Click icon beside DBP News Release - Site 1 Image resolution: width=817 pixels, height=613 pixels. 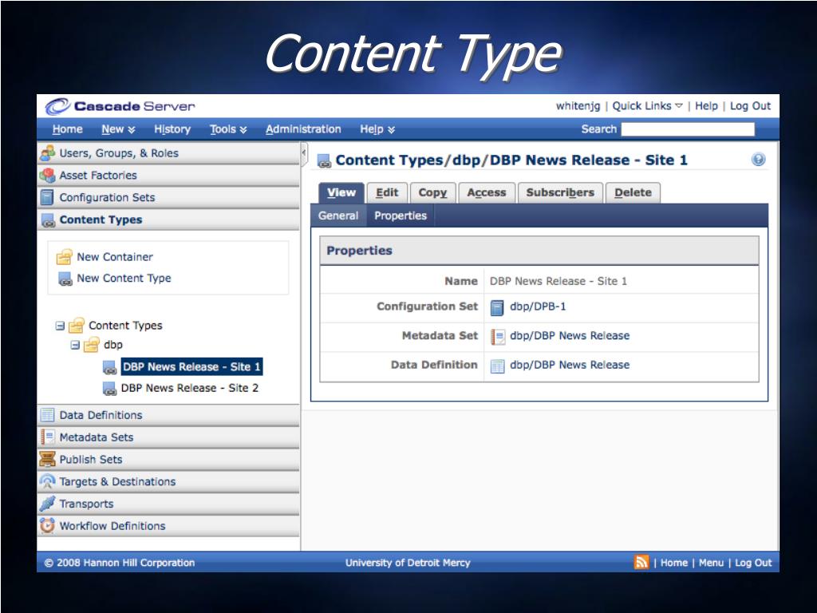[x=109, y=367]
